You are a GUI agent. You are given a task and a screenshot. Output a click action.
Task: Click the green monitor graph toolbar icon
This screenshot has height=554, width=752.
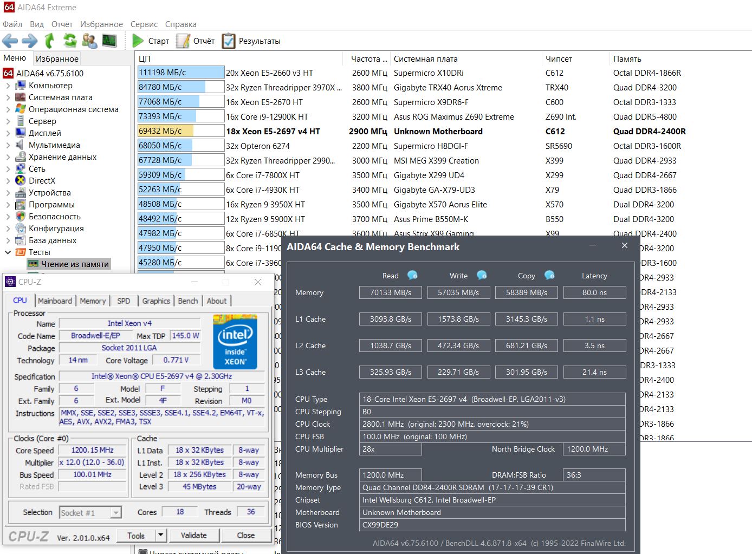pos(109,41)
